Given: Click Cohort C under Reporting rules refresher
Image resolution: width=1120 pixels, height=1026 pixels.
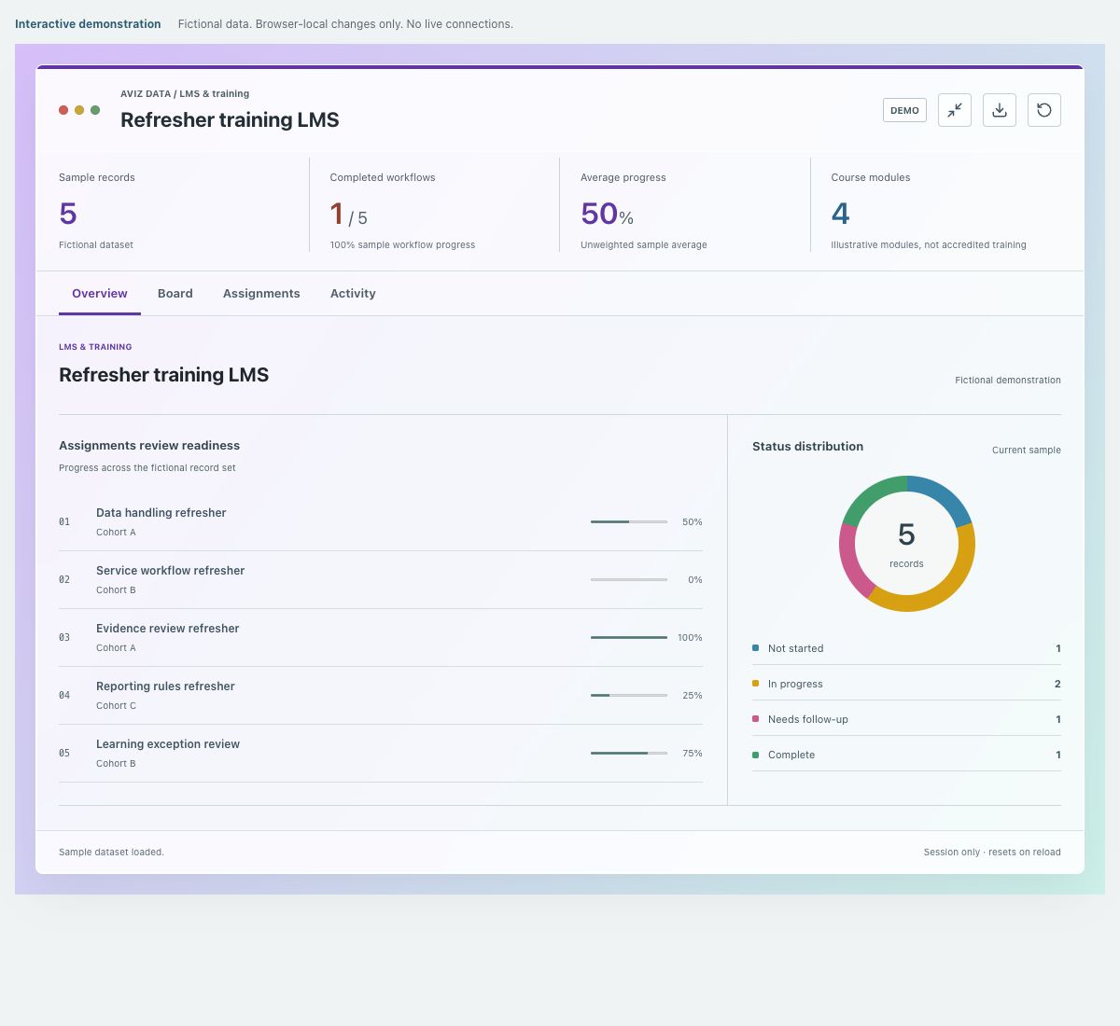Looking at the screenshot, I should pos(116,705).
